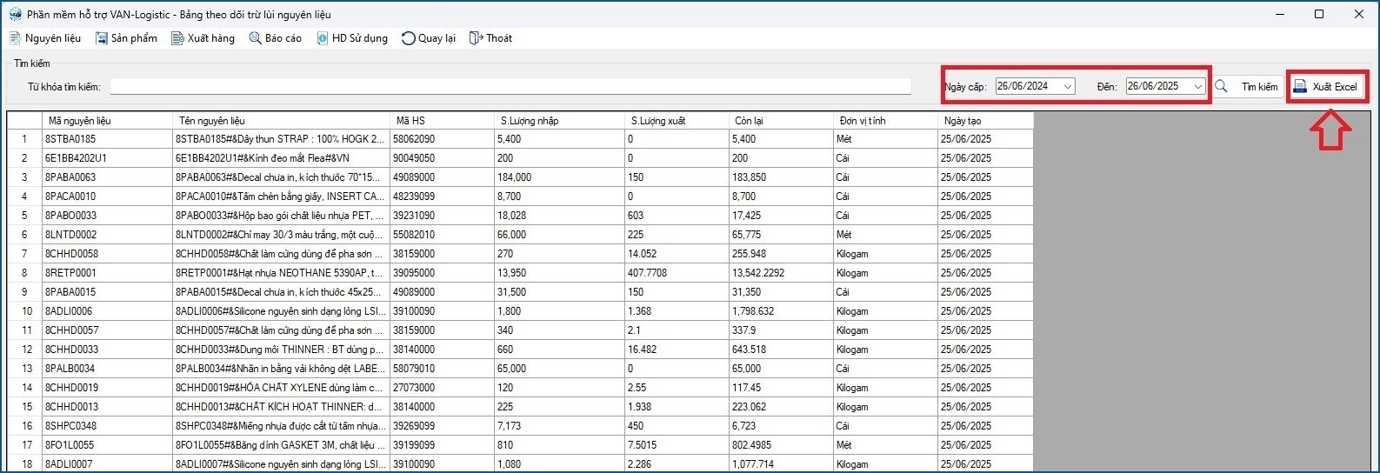This screenshot has width=1380, height=473.
Task: Click the magnifier icon beside Tìm kiếm
Action: tap(1222, 86)
